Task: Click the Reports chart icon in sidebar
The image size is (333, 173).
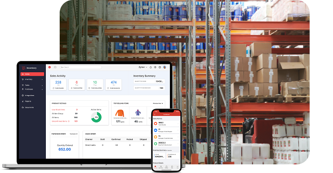Action: point(22,101)
